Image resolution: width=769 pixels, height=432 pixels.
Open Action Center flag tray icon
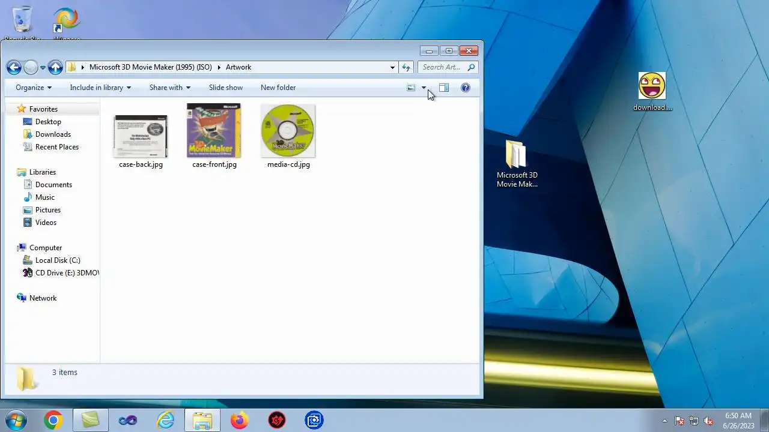(x=679, y=421)
